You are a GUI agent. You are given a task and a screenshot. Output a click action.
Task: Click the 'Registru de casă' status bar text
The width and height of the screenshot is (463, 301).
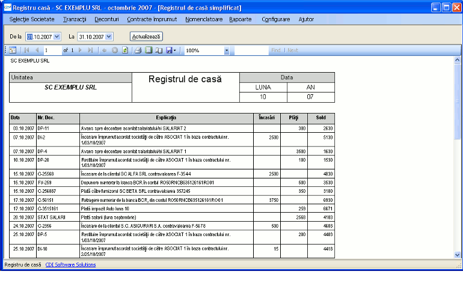(23, 265)
